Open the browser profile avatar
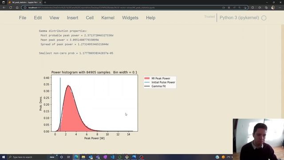This screenshot has width=284, height=160. click(x=273, y=8)
